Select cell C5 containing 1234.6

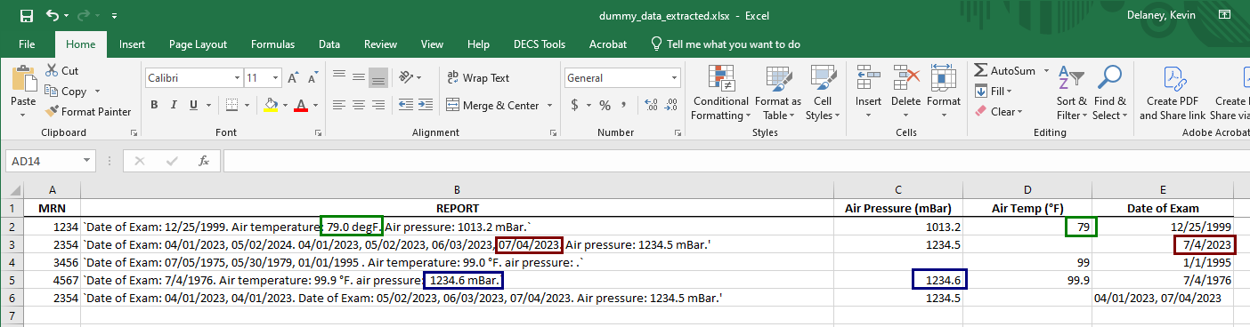900,280
